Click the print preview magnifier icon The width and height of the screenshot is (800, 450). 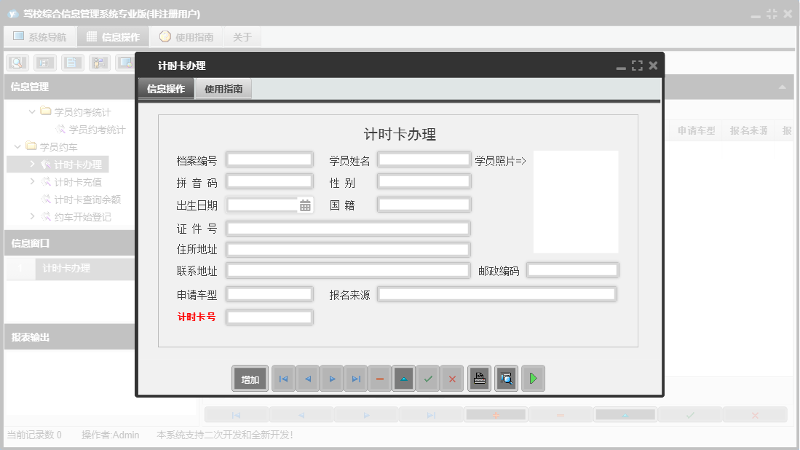tap(506, 378)
